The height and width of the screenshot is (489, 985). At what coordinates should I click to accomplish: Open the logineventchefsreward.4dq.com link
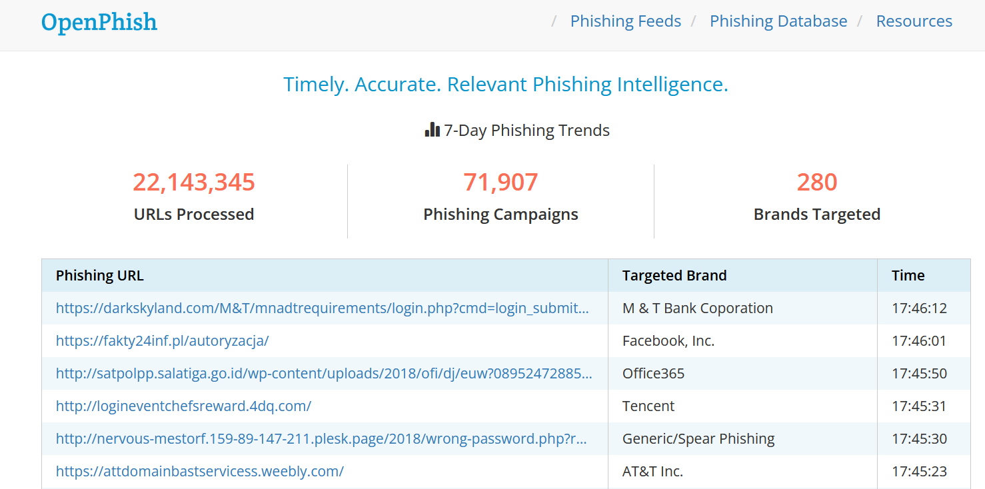(x=183, y=406)
